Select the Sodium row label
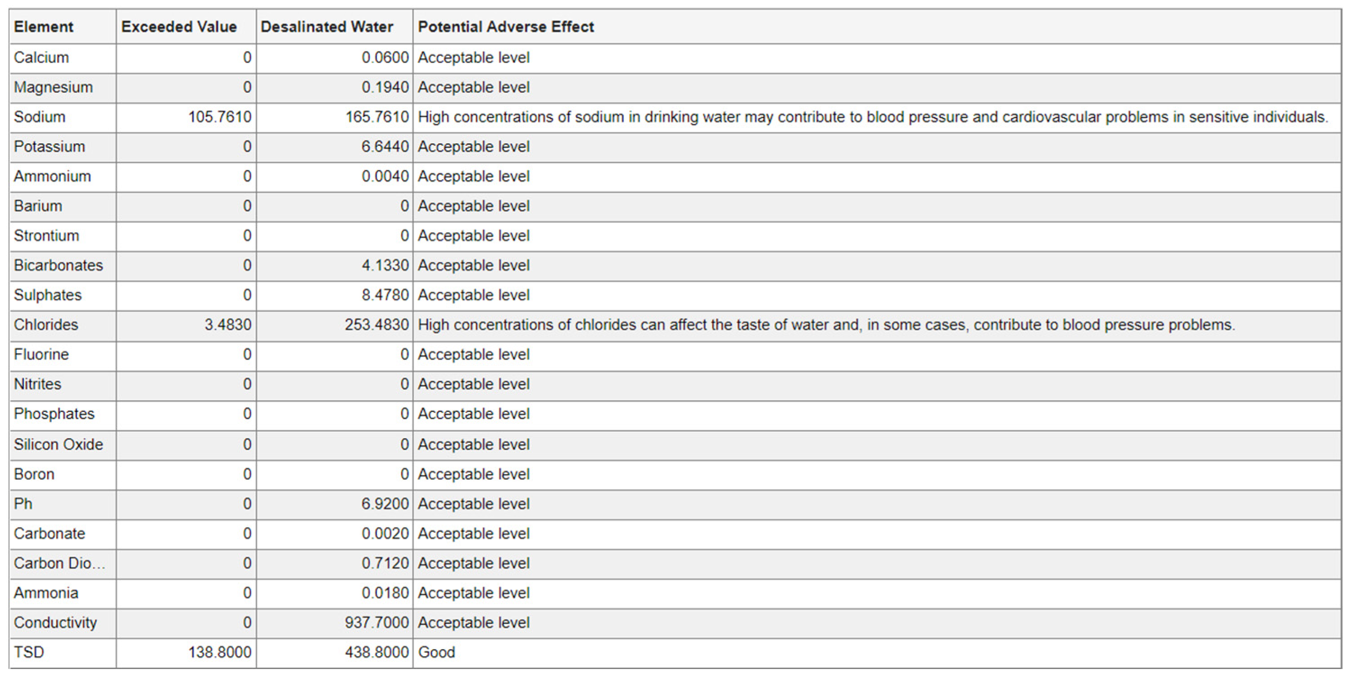The width and height of the screenshot is (1350, 678). coord(40,117)
